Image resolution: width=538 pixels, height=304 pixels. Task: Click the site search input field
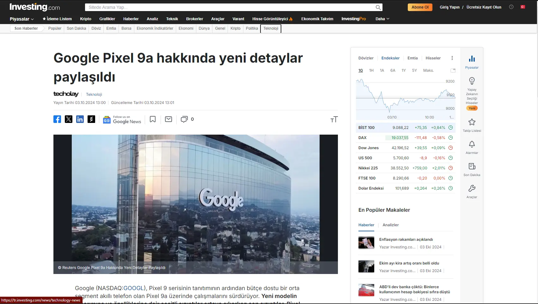click(x=234, y=7)
